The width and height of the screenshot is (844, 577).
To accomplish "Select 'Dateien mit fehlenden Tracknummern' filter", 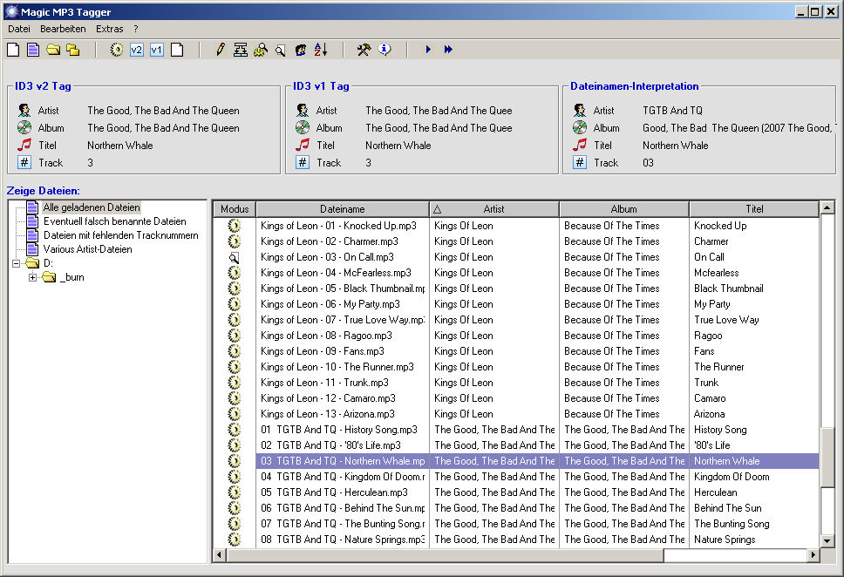I will click(x=120, y=235).
